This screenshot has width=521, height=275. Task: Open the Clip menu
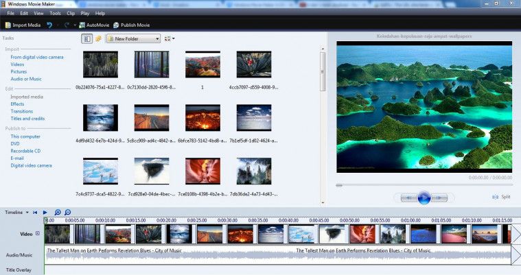71,13
